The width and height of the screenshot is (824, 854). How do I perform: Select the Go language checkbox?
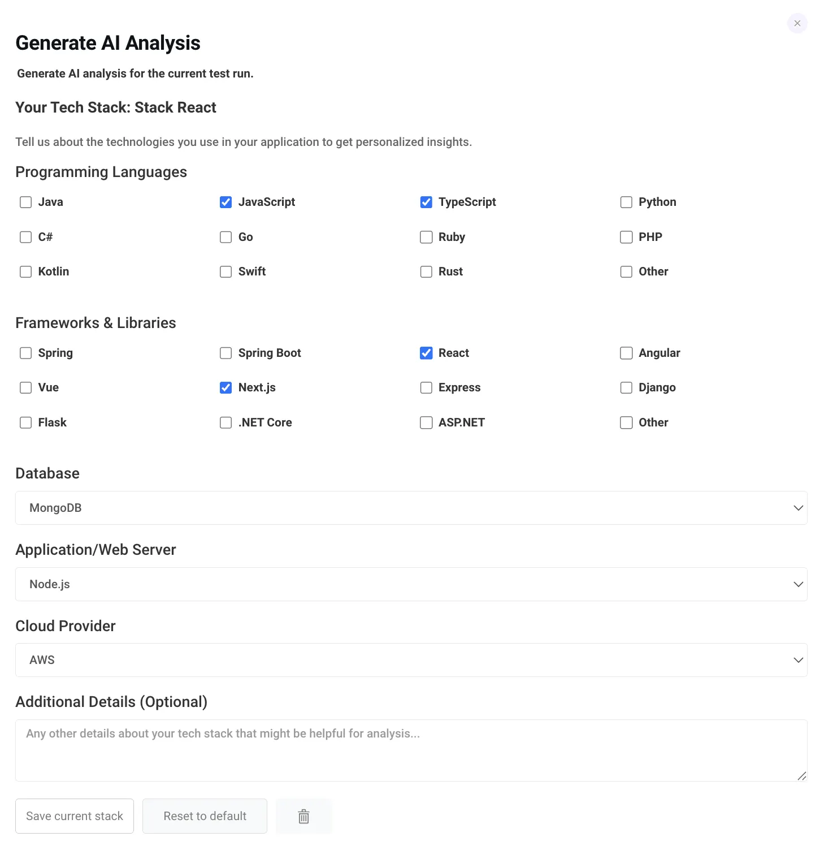pyautogui.click(x=225, y=237)
